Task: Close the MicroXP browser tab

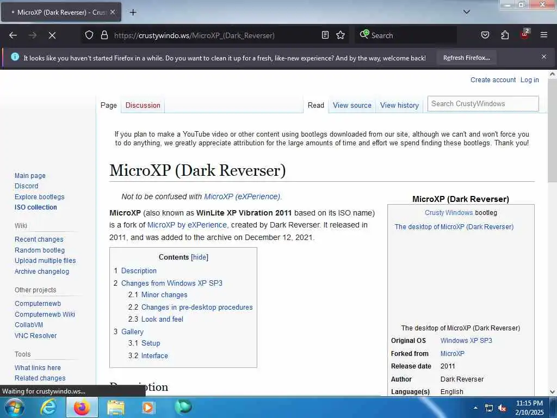Action: [x=113, y=12]
